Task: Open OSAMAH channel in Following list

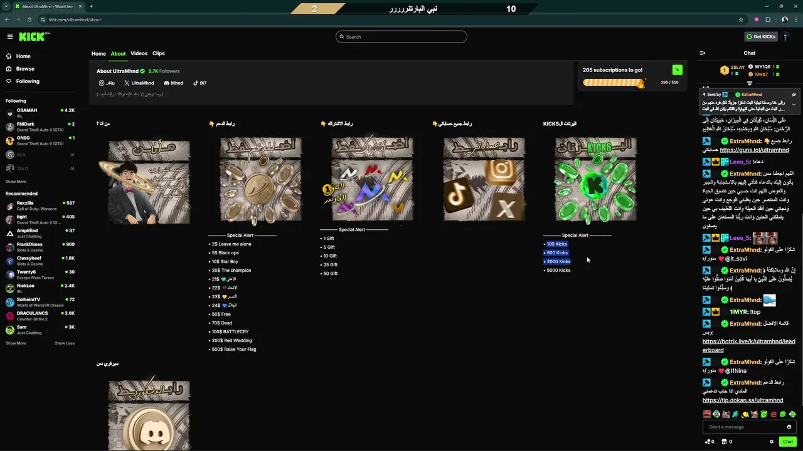Action: click(x=40, y=113)
